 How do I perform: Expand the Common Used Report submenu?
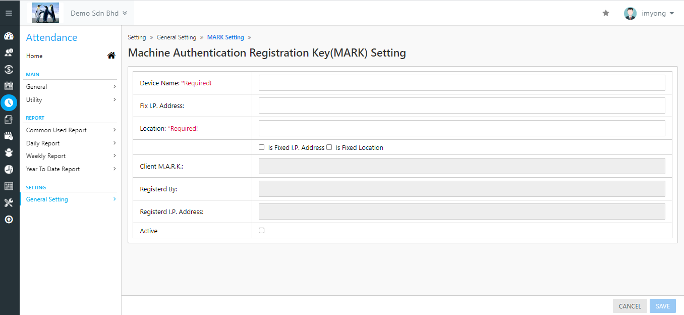pyautogui.click(x=71, y=130)
